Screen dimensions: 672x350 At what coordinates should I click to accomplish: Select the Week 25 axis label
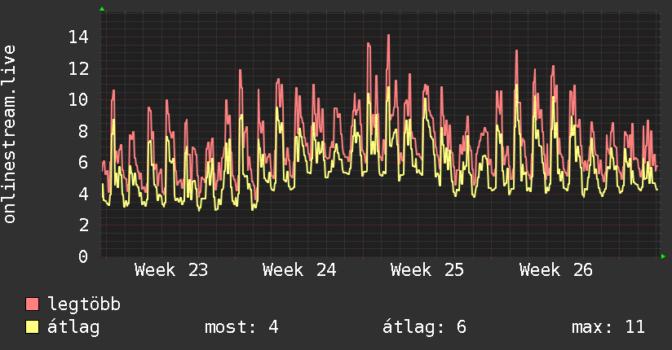pos(427,270)
